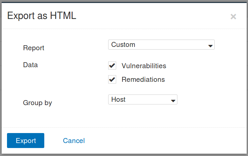The width and height of the screenshot is (248, 156).
Task: Click the Vulnerabilities label text
Action: pos(144,66)
